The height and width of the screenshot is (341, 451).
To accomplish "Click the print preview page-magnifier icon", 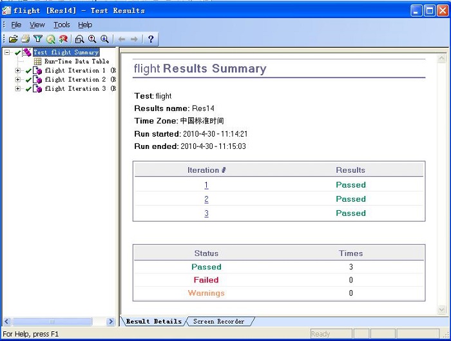I will pyautogui.click(x=79, y=39).
